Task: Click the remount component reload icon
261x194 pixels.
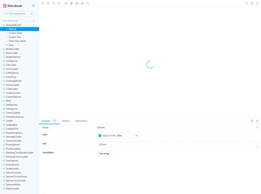Action: click(x=42, y=3)
